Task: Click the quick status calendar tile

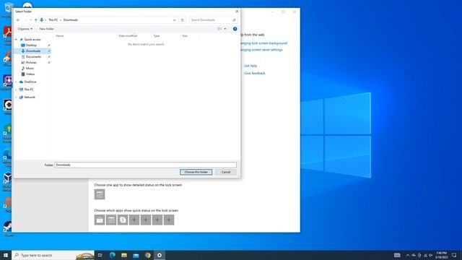Action: [x=111, y=220]
